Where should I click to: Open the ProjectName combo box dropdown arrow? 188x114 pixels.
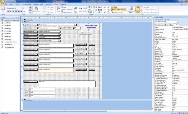coord(75,25)
